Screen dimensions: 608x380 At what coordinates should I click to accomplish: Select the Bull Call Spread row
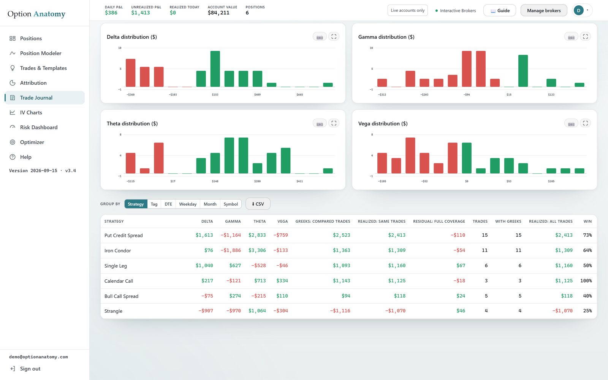pyautogui.click(x=348, y=296)
